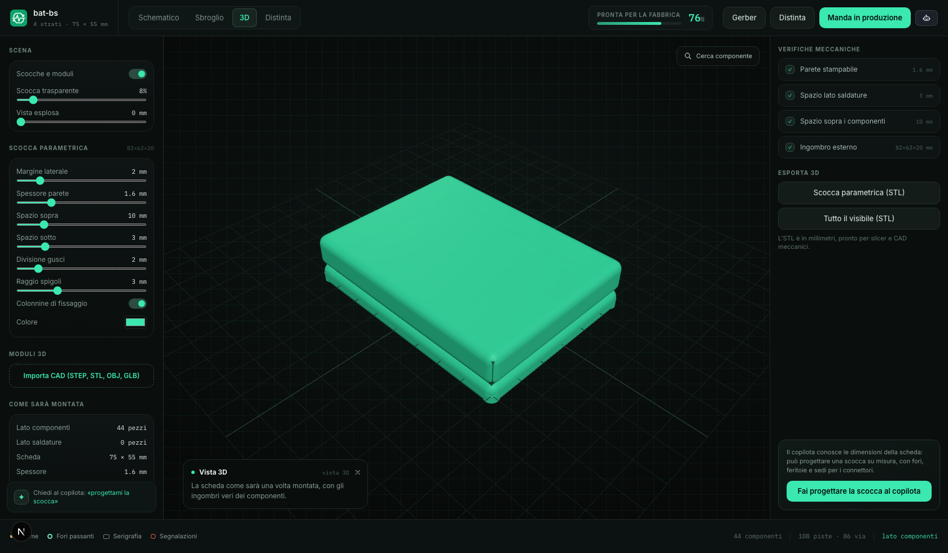Image resolution: width=948 pixels, height=553 pixels.
Task: Adjust the Scocca trasparente slider
Action: tap(81, 100)
